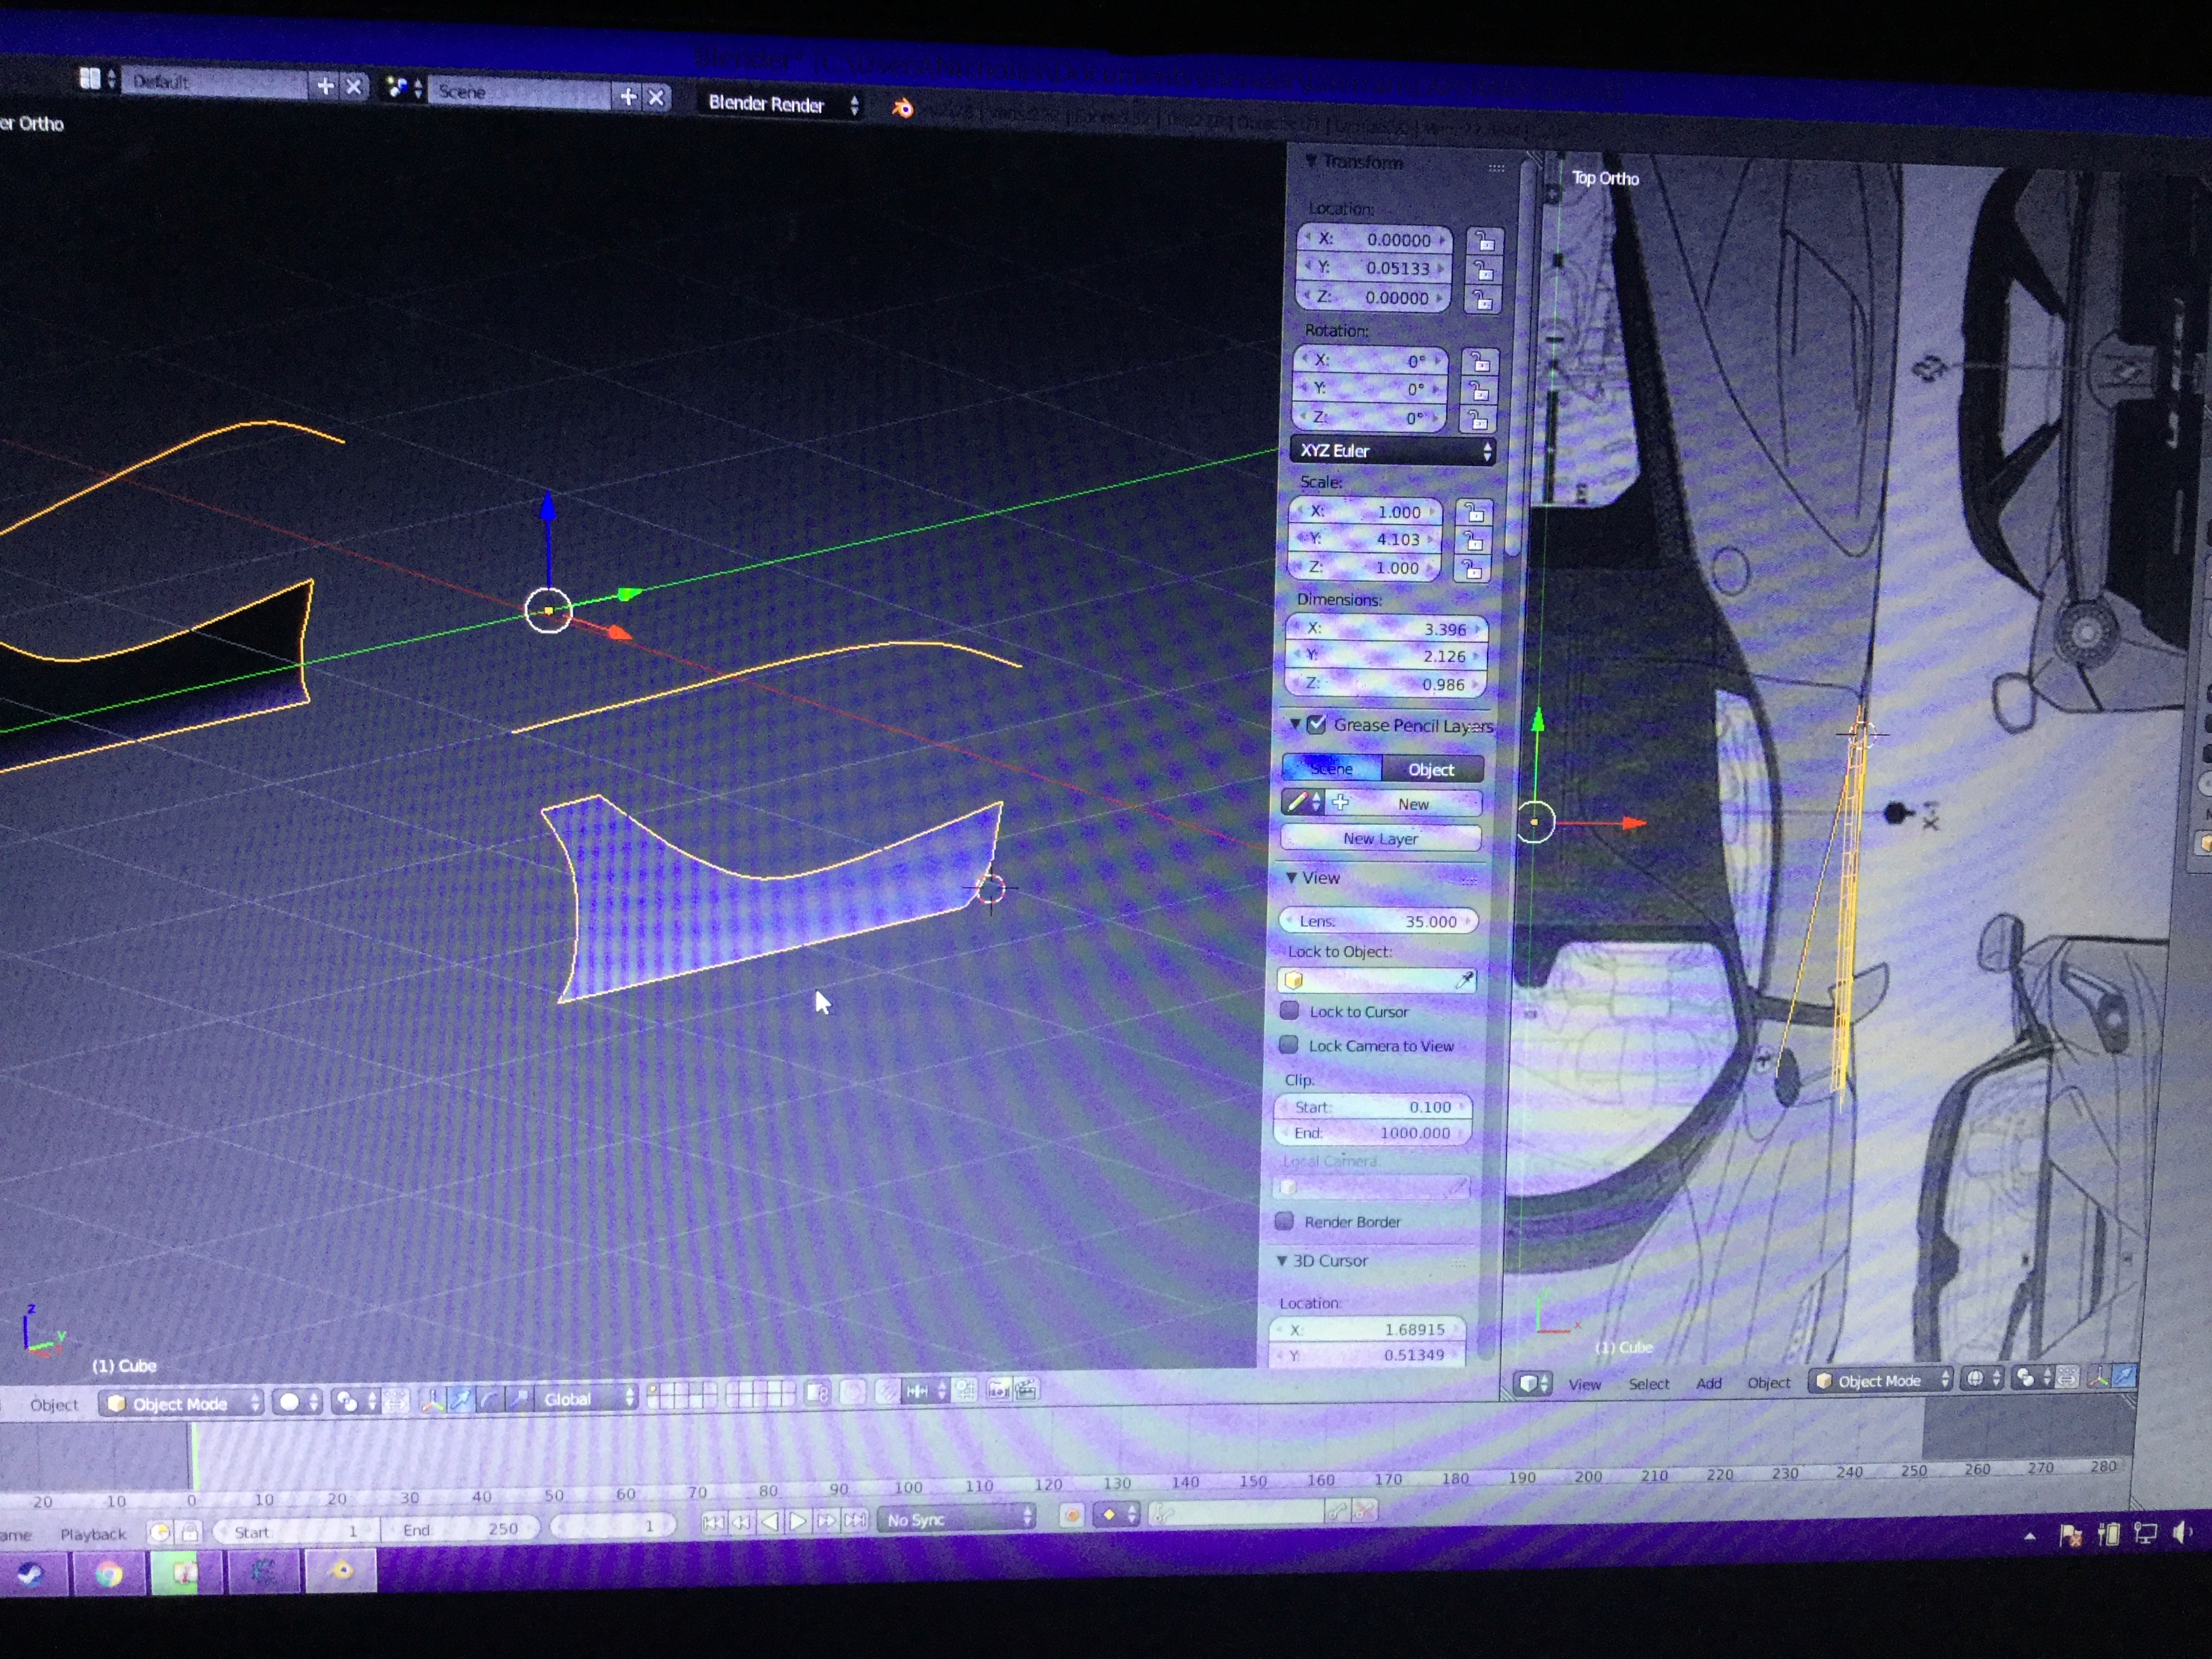2212x1659 pixels.
Task: Toggle the 3D manipulator axes icon
Action: tap(432, 1400)
